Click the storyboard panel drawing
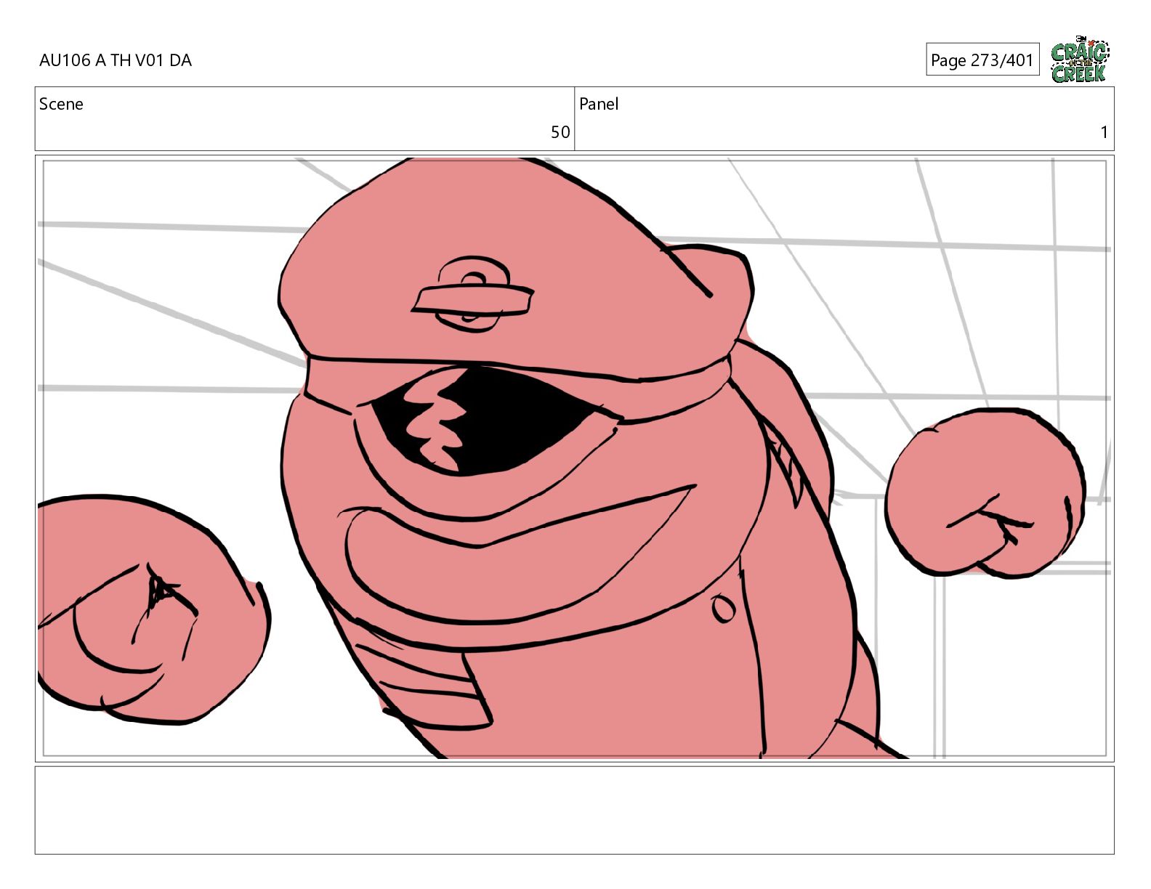The image size is (1151, 889). pyautogui.click(x=574, y=458)
